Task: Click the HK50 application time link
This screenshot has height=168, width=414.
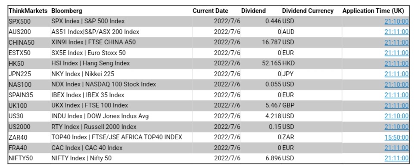Action: (x=397, y=64)
